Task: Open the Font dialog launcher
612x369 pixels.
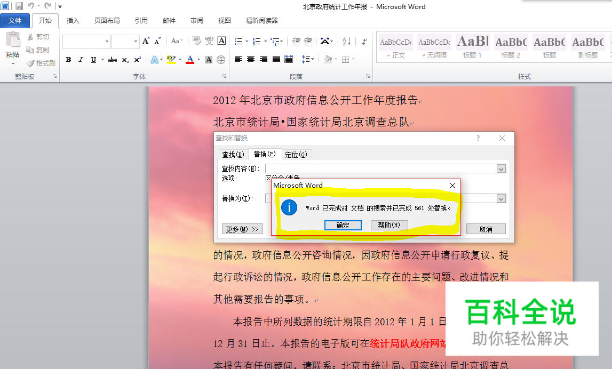Action: tap(225, 76)
